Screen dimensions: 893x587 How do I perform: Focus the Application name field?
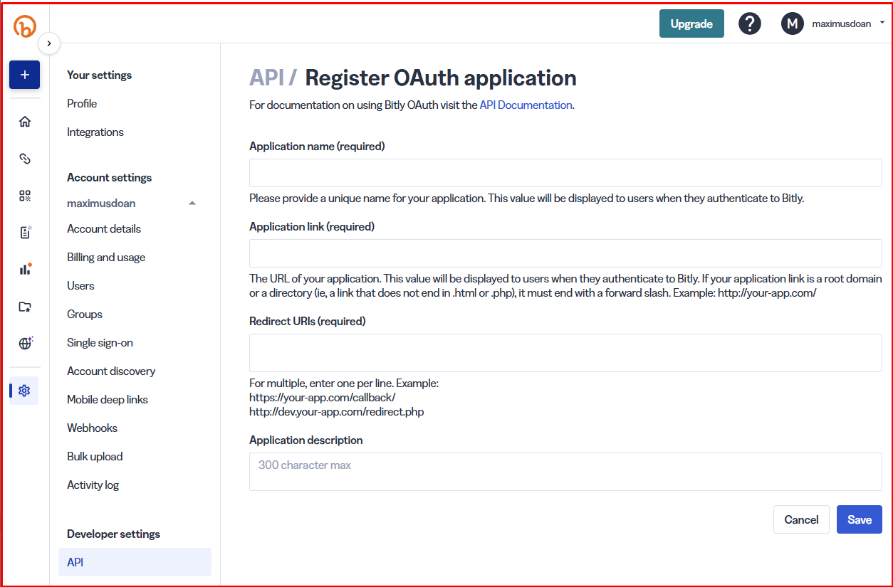click(565, 173)
